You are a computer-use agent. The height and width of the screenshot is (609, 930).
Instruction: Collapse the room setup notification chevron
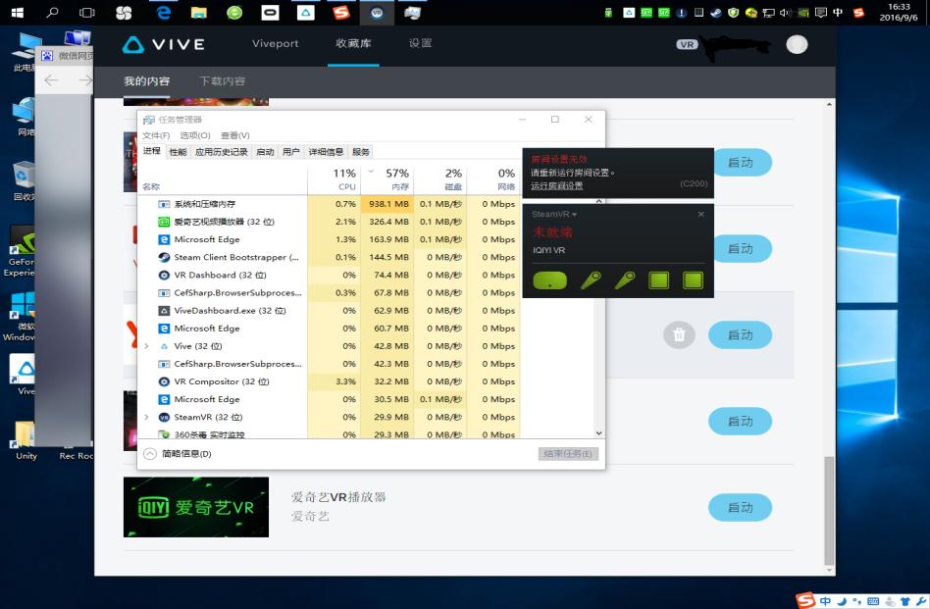point(599,199)
